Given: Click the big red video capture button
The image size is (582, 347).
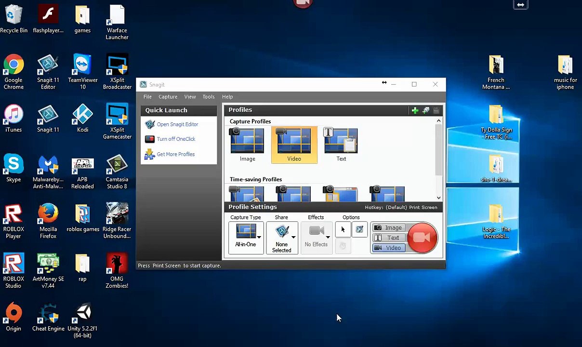Looking at the screenshot, I should (422, 237).
